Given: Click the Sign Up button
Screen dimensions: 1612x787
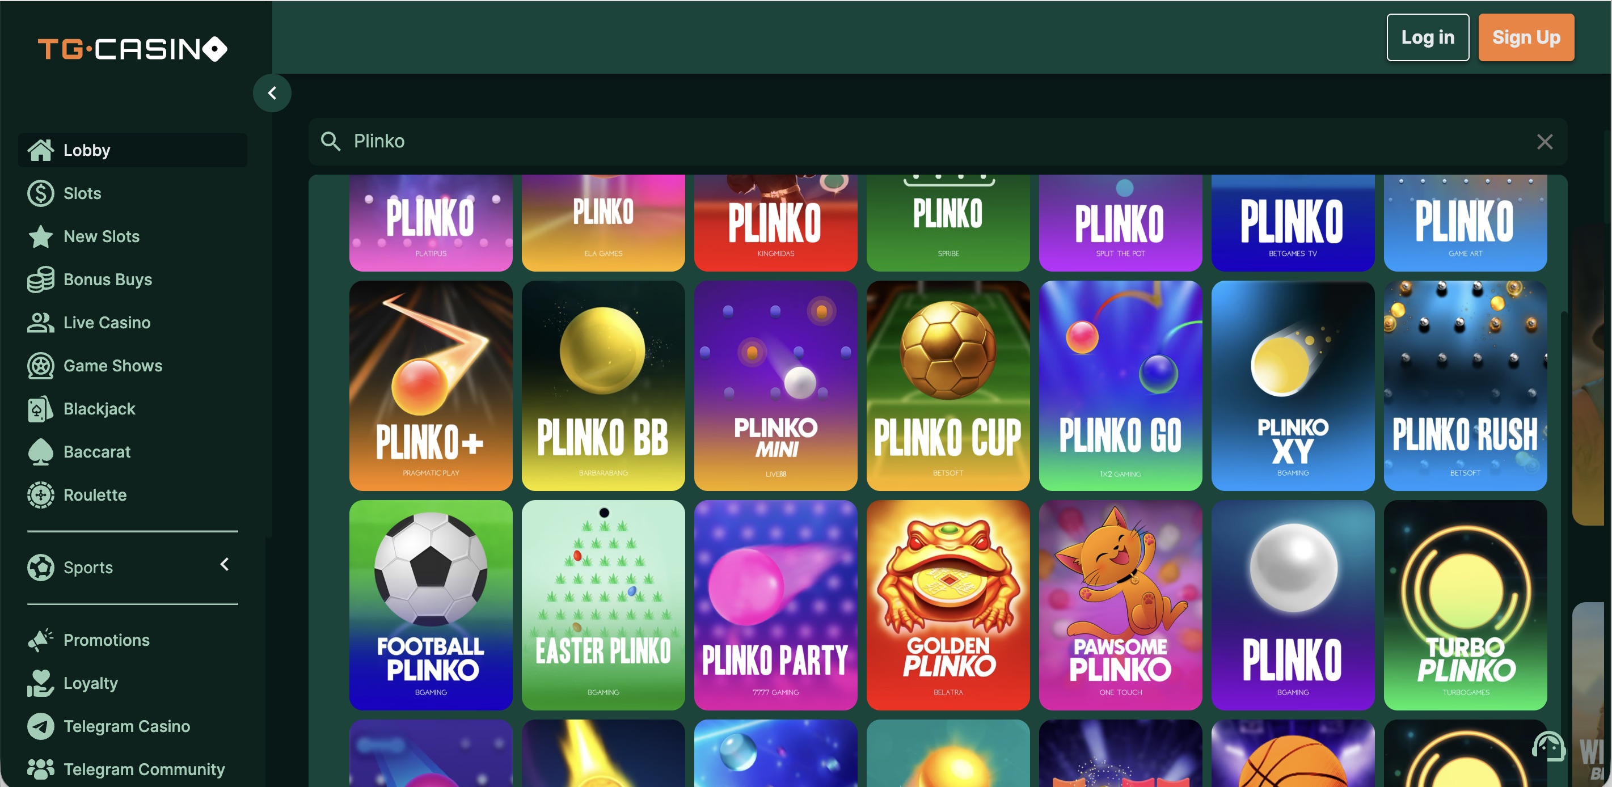Looking at the screenshot, I should point(1526,37).
